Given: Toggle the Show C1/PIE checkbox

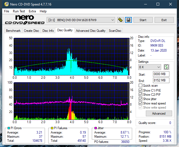Looking at the screenshot, I should (141, 90).
